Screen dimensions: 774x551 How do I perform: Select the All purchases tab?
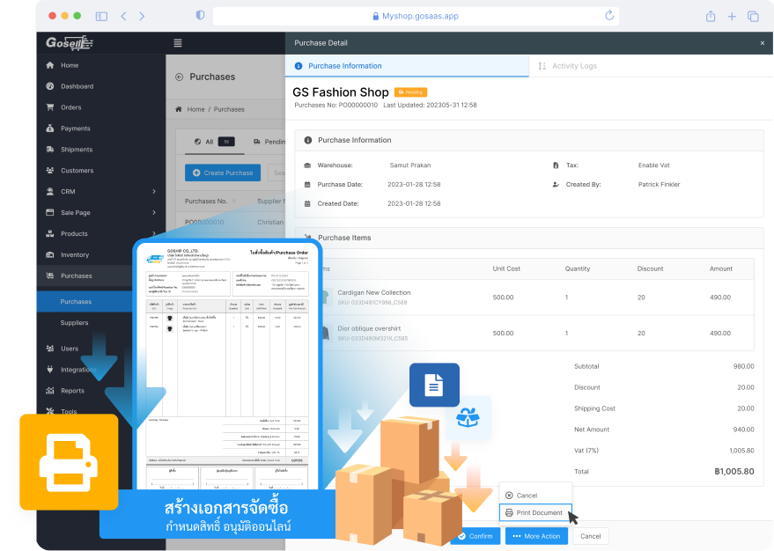coord(214,142)
